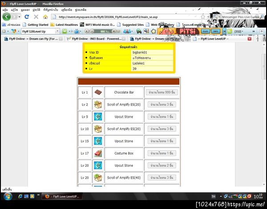Click the INFO button in PiTSi banner
The image size is (267, 209).
click(x=216, y=31)
